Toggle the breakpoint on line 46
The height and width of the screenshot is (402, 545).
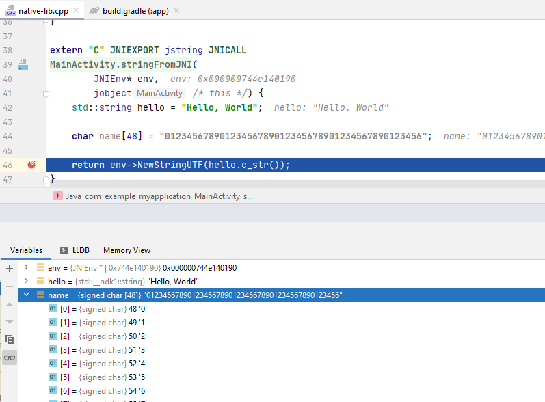click(x=31, y=165)
